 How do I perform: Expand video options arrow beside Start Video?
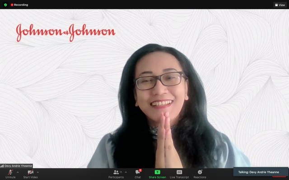38,172
